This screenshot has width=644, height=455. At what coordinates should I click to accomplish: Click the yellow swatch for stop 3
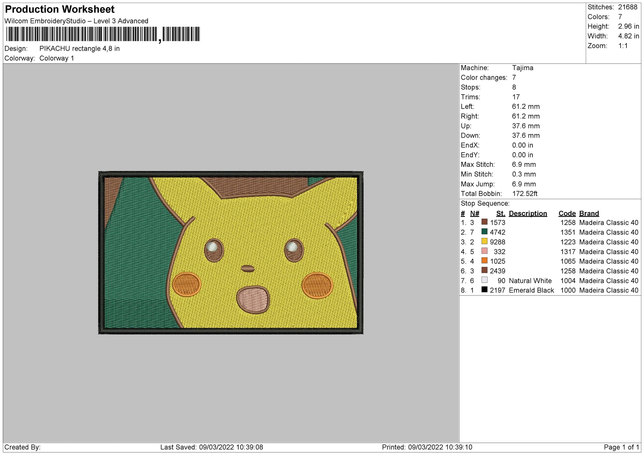click(x=484, y=242)
